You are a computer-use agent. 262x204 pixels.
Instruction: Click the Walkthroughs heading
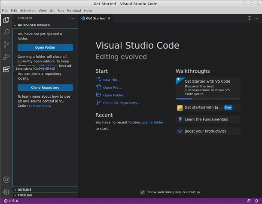(x=193, y=71)
